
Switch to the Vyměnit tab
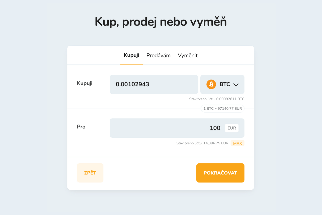188,55
